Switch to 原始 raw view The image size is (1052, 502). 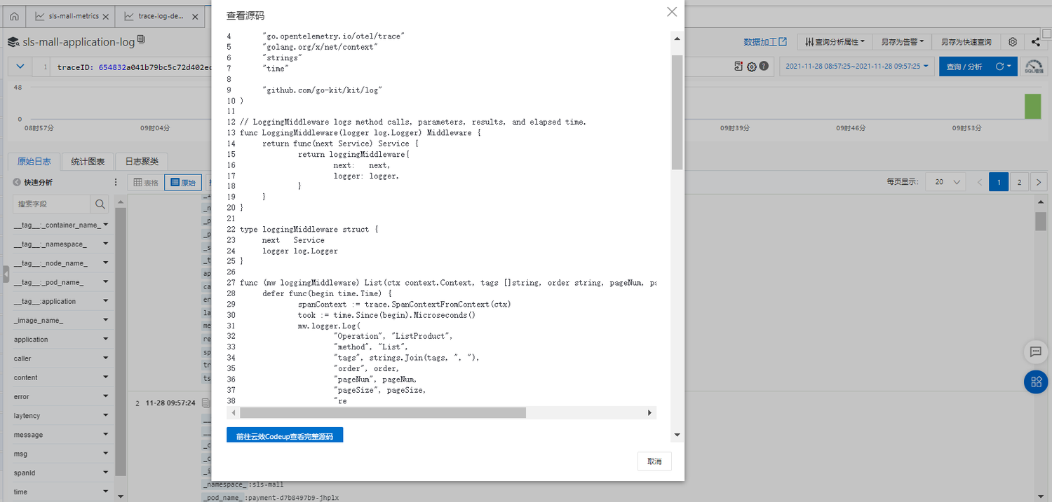(183, 182)
